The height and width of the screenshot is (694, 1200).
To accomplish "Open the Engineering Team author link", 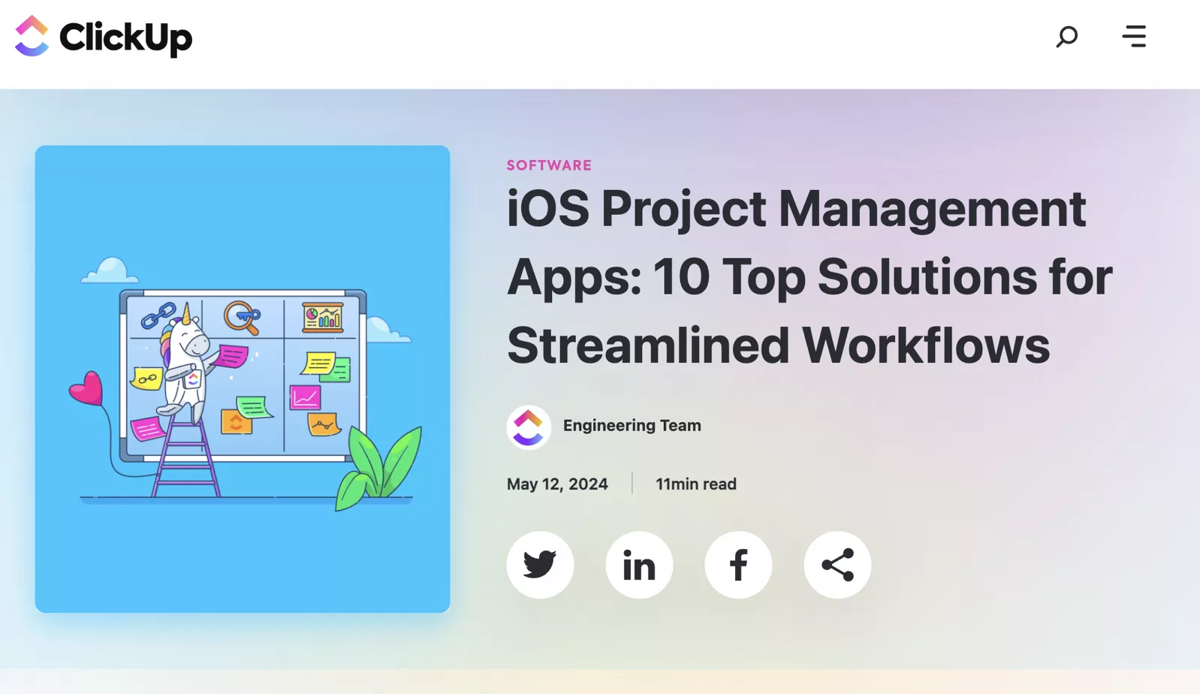I will coord(632,425).
